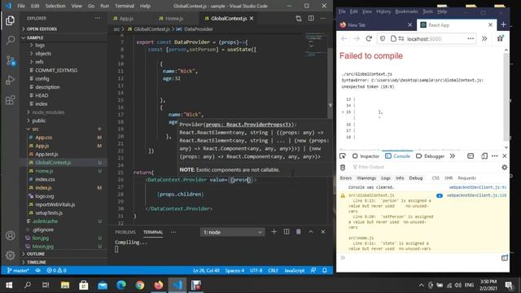Viewport: 521px width, 293px height.
Task: Open the Terminal menu
Action: pyautogui.click(x=125, y=6)
